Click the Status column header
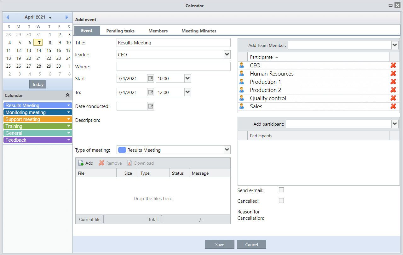 pos(179,173)
